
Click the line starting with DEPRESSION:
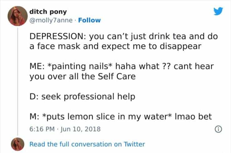click(123, 36)
